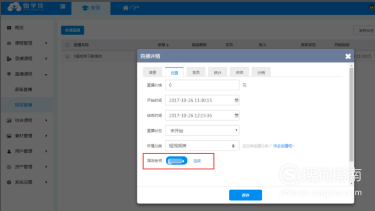Switch to the 学员 tab

pos(196,72)
